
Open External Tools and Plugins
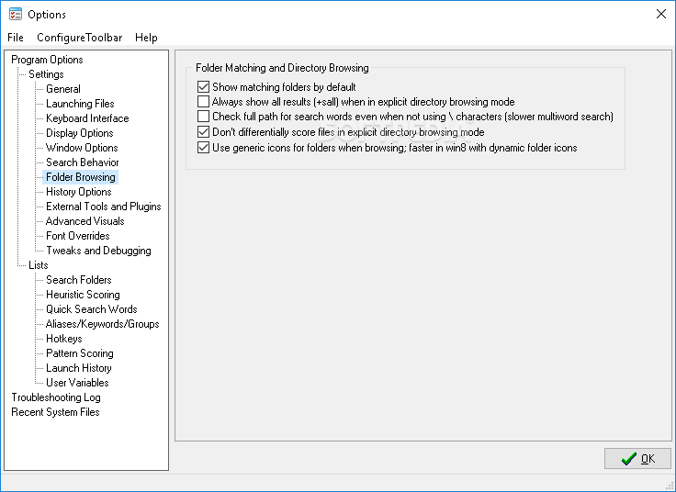pyautogui.click(x=104, y=207)
